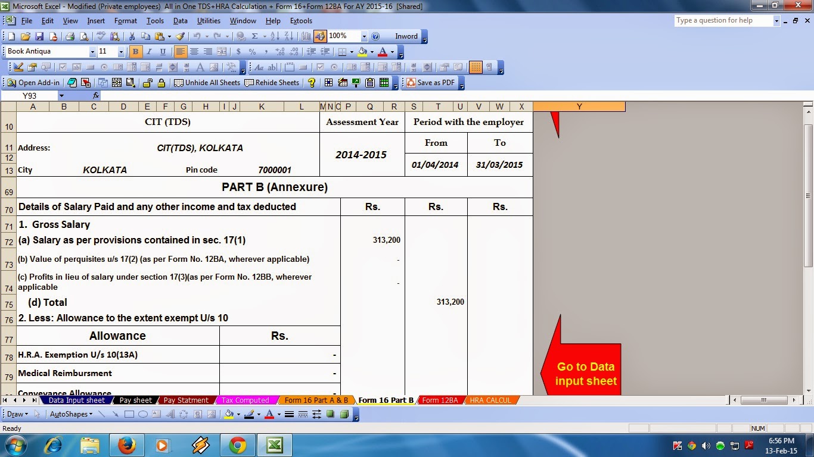Apply yellow Fill Color in formatting toolbar

[362, 52]
